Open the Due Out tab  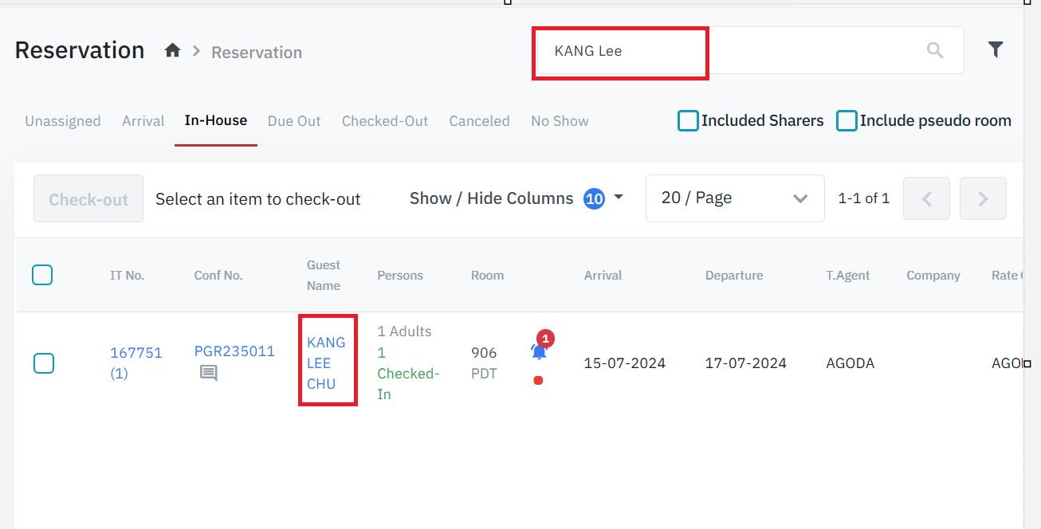coord(294,121)
